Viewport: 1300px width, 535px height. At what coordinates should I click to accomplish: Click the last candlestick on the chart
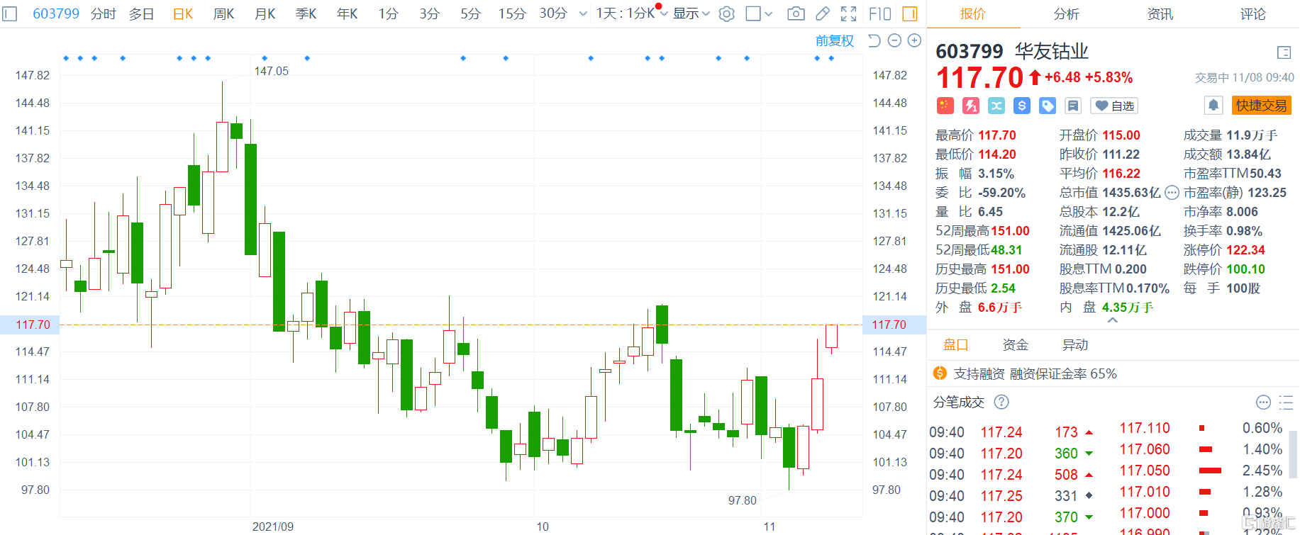(832, 336)
